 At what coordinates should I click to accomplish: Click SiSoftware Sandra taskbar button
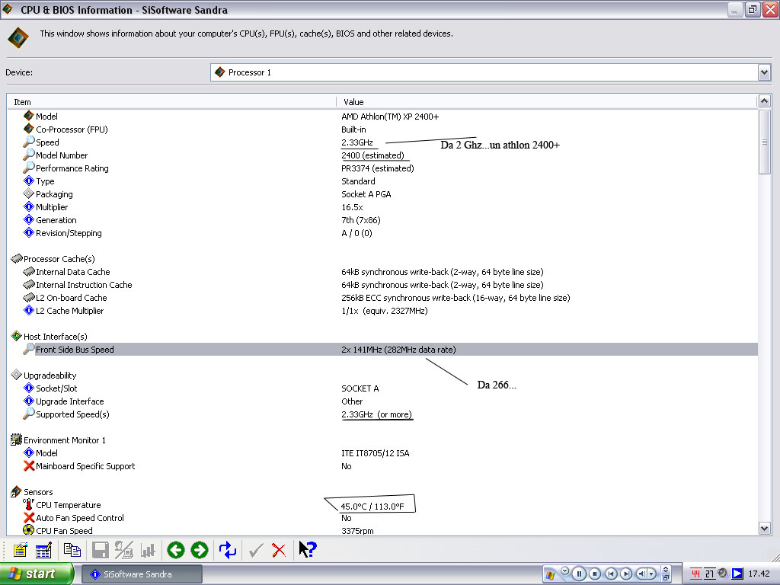click(x=142, y=574)
